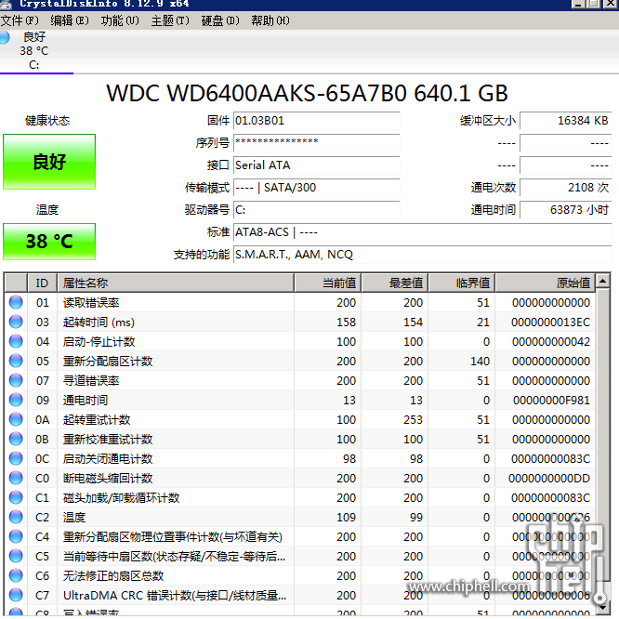This screenshot has width=619, height=619.
Task: Click the WDC WD6400AAKS-65A7B0 640.1 GB model title
Action: (x=307, y=93)
